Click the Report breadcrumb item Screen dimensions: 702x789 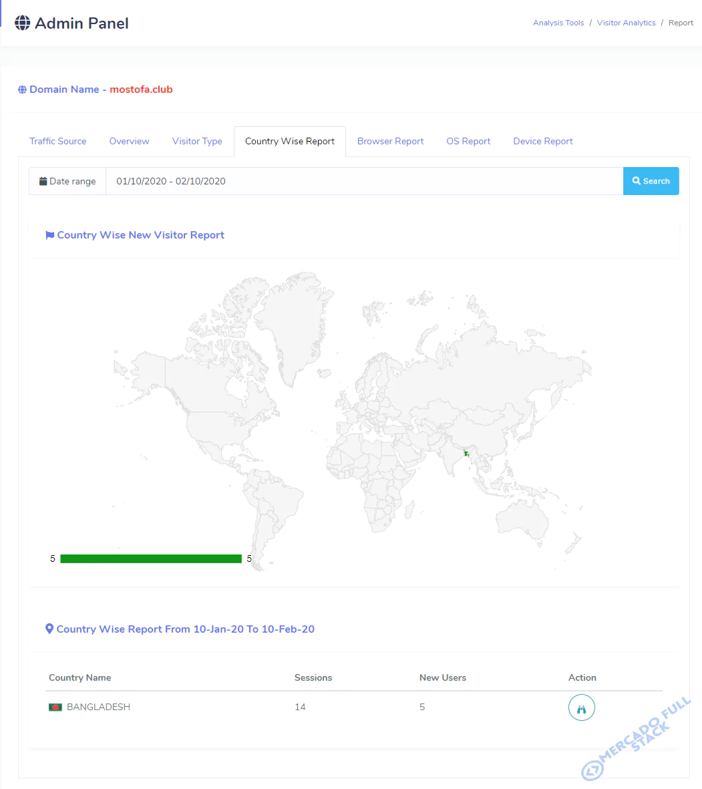681,23
